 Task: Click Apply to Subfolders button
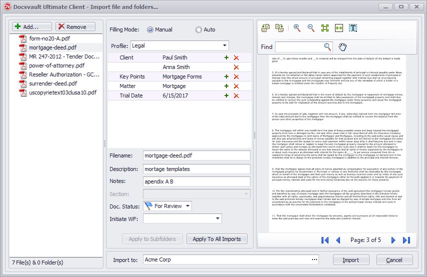click(x=152, y=239)
